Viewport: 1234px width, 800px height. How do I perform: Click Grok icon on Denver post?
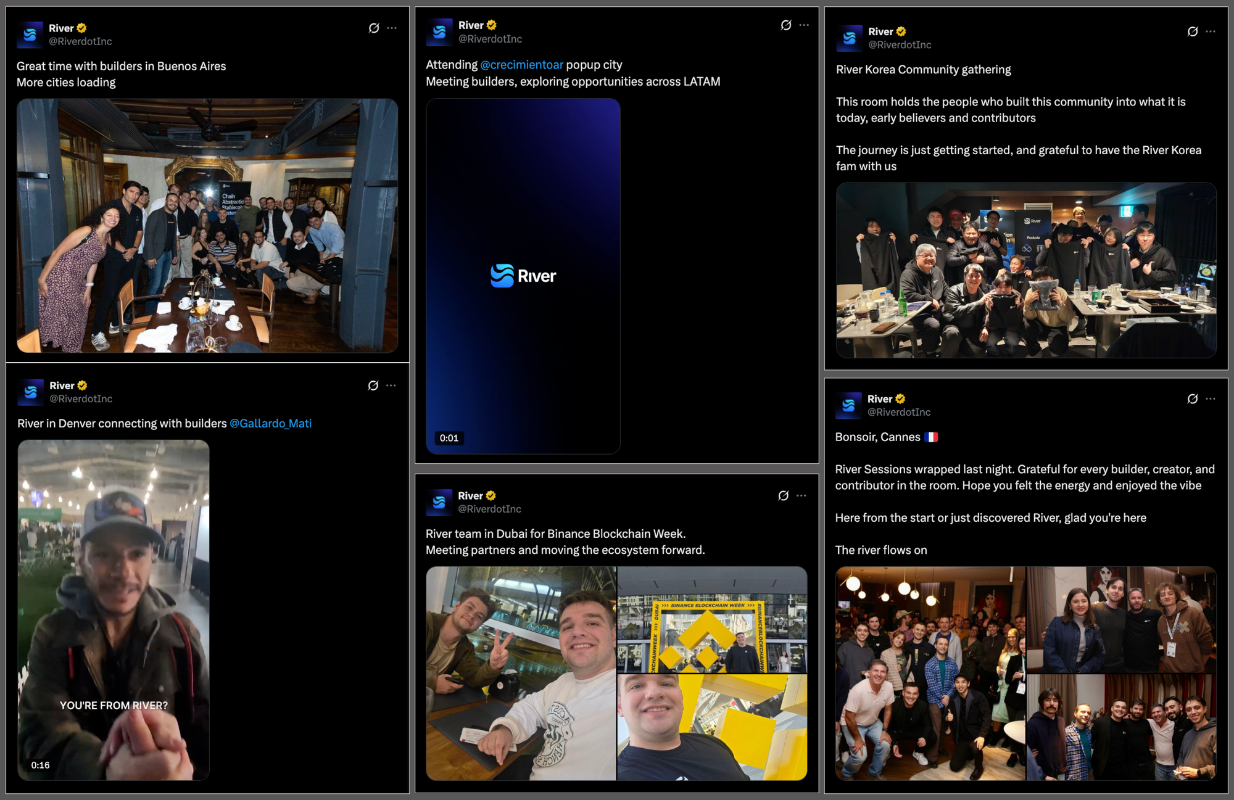373,386
